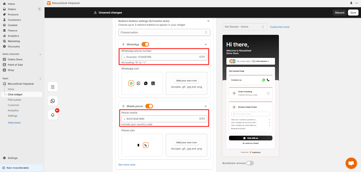
Task: Select the green WhatsApp icon option
Action: pyautogui.click(x=131, y=83)
